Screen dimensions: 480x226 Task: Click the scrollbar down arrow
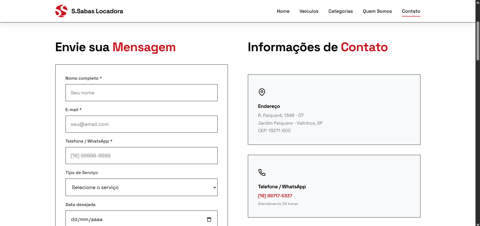(478, 224)
